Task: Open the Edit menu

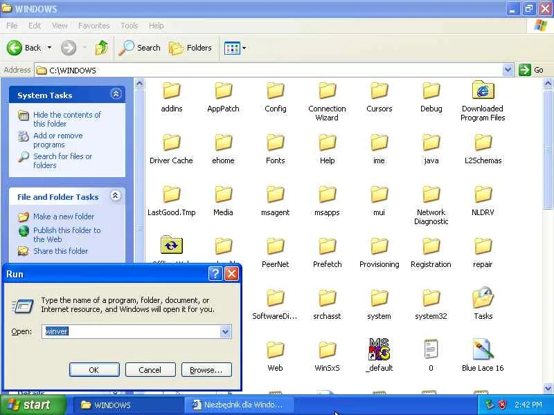Action: 35,26
